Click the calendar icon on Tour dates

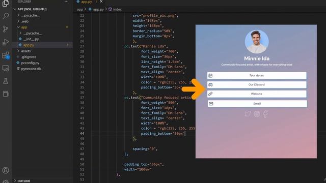pyautogui.click(x=210, y=76)
